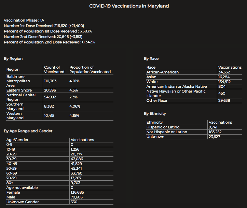Select the Baltimore Metropolitan Area row label

point(18,81)
